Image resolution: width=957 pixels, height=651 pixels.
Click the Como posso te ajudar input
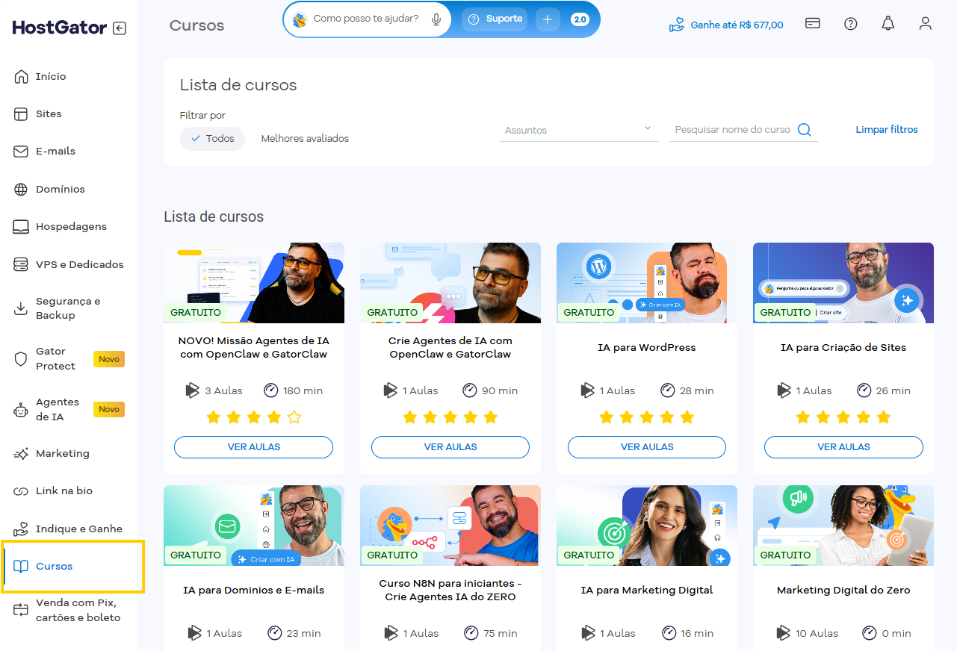[366, 19]
